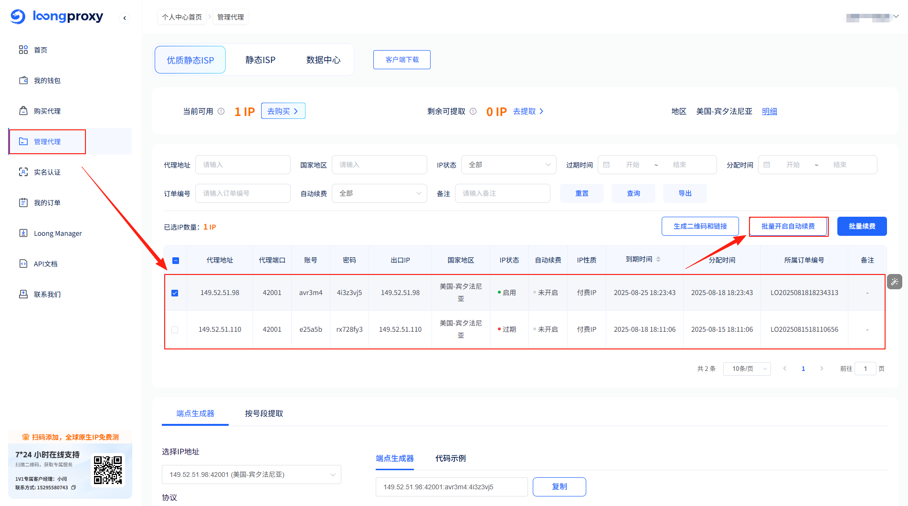Uncheck the row for 149.52.51.98
The image size is (908, 506).
pyautogui.click(x=175, y=293)
